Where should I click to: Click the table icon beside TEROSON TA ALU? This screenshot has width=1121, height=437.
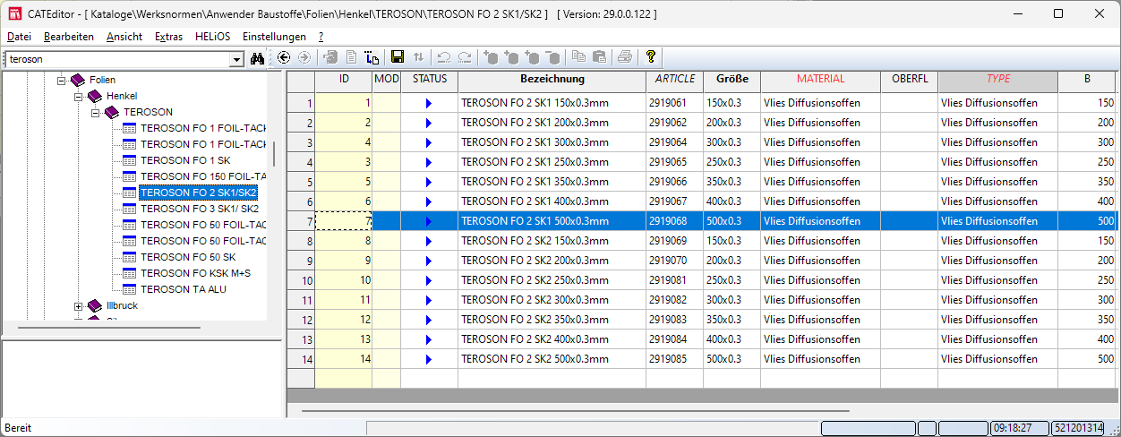(129, 289)
